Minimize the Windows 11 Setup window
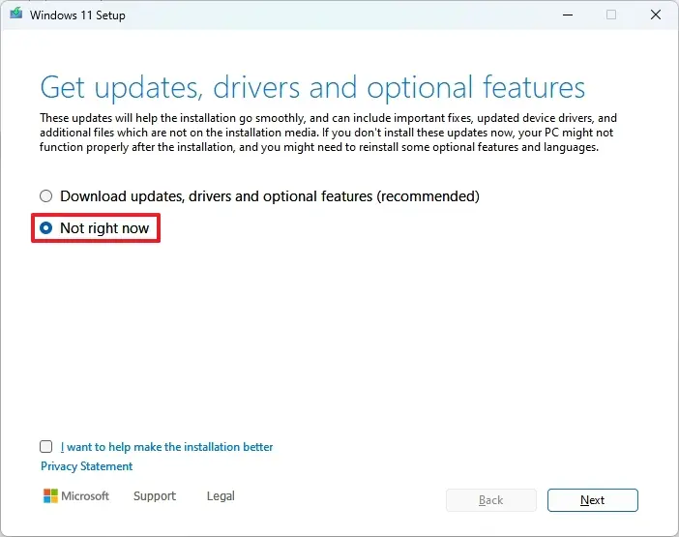The height and width of the screenshot is (537, 679). point(568,15)
